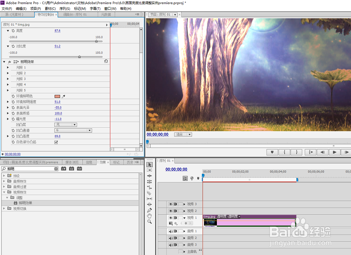351x255 pixels.
Task: Click the 对比度 slider handle
Action: tap(79, 57)
